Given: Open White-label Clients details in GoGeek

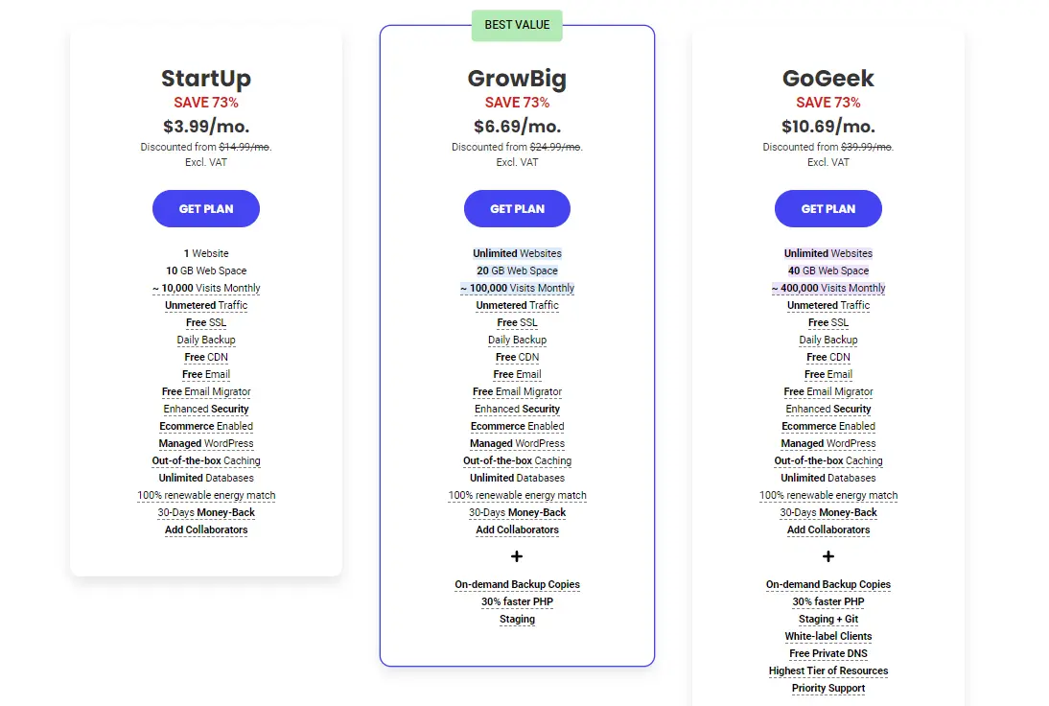Looking at the screenshot, I should [828, 636].
